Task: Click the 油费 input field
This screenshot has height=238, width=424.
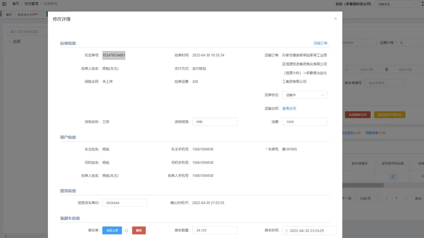Action: click(x=305, y=122)
